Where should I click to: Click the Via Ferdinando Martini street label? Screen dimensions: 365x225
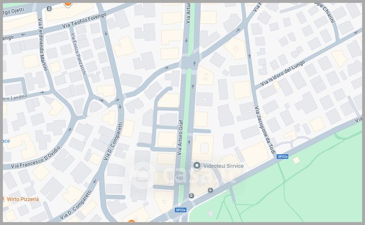point(43,44)
